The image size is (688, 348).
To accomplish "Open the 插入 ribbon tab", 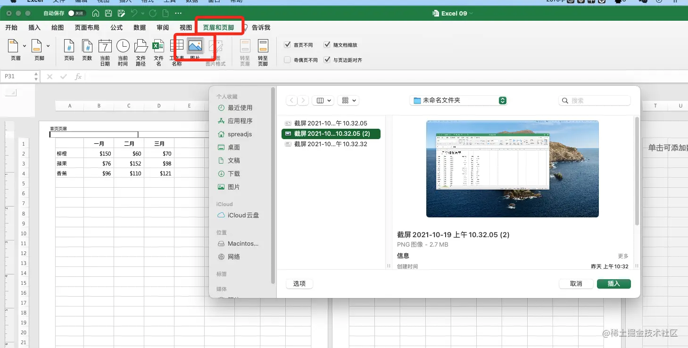I will pos(34,28).
